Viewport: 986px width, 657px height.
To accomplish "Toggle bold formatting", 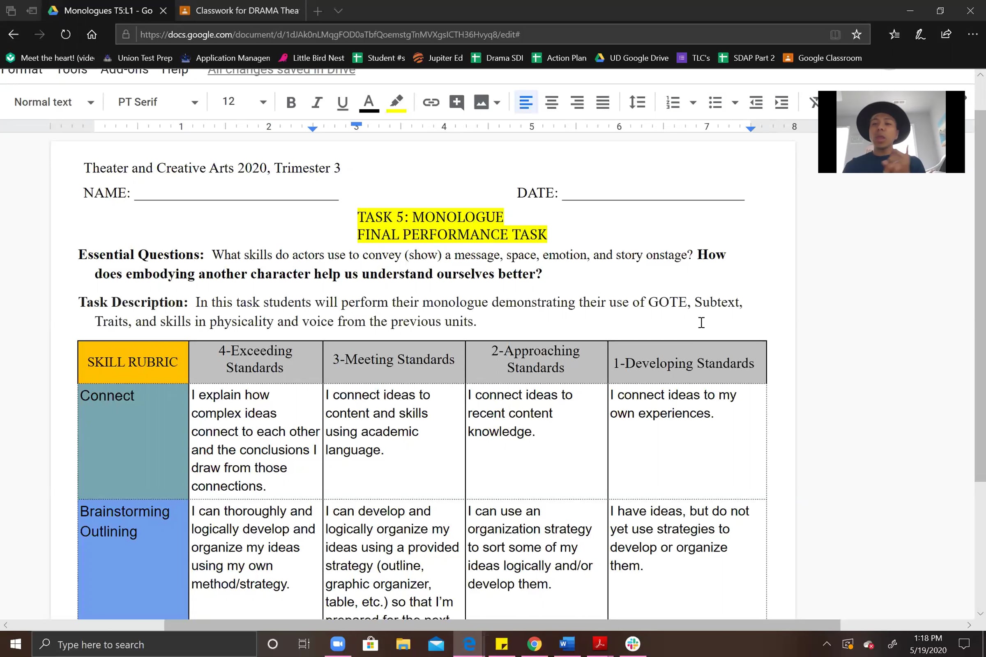I will tap(291, 102).
